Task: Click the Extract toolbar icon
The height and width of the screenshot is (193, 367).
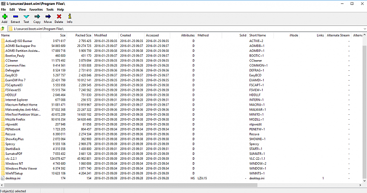Action: [x=16, y=17]
